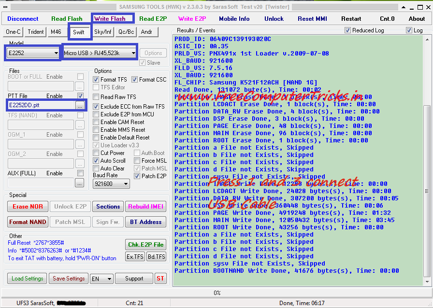This screenshot has height=308, width=433.
Task: Click Disconnect in the top bar
Action: pos(23,19)
